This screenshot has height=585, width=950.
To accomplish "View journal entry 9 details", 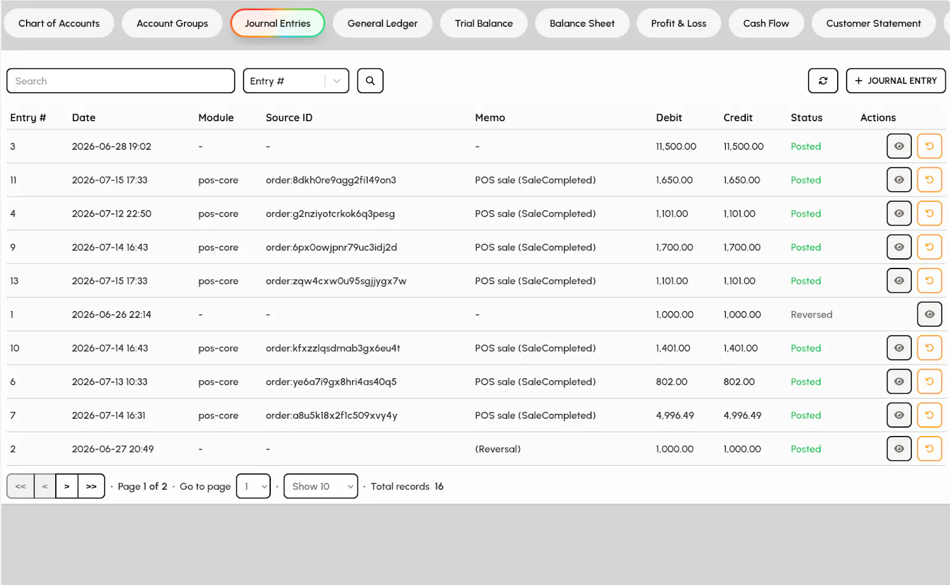I will point(899,247).
